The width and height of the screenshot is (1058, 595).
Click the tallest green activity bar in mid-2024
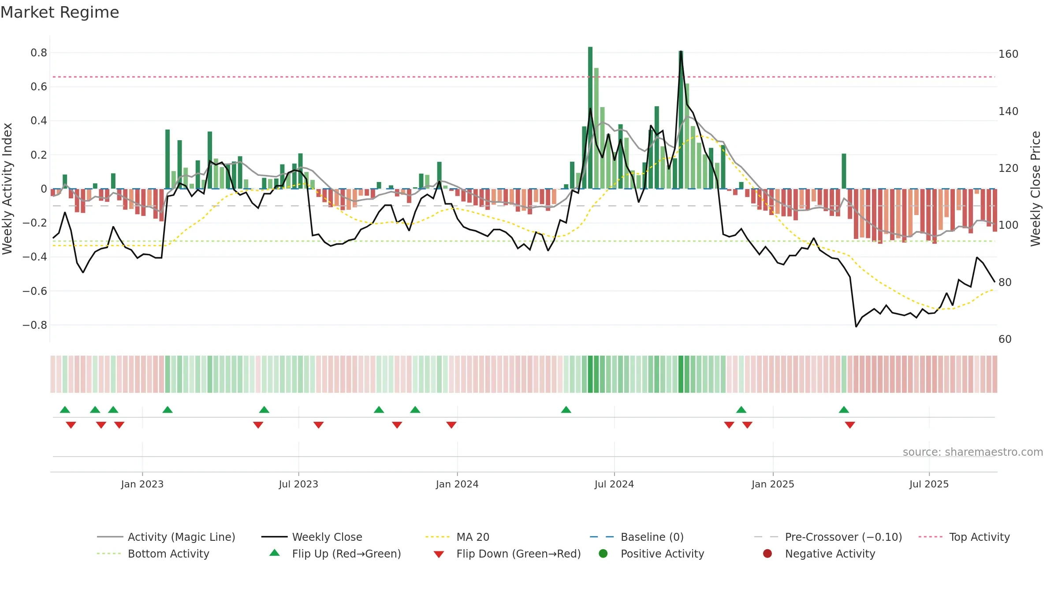click(590, 118)
